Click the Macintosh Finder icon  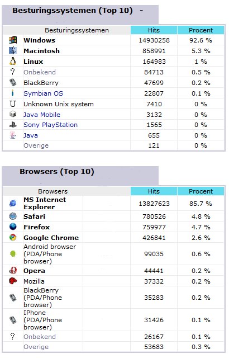[x=13, y=50]
